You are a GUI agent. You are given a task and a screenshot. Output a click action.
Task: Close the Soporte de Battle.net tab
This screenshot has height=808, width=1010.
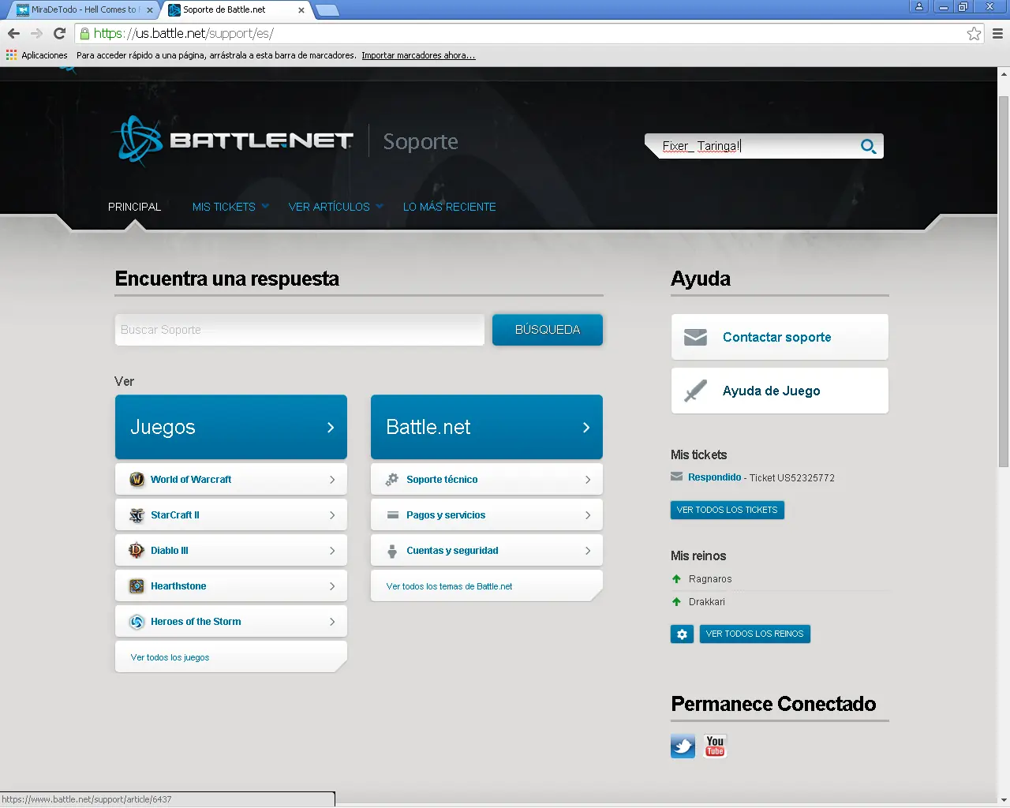coord(301,10)
